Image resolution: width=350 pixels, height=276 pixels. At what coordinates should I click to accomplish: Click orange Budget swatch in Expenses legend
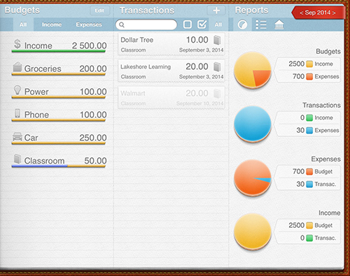(x=309, y=172)
